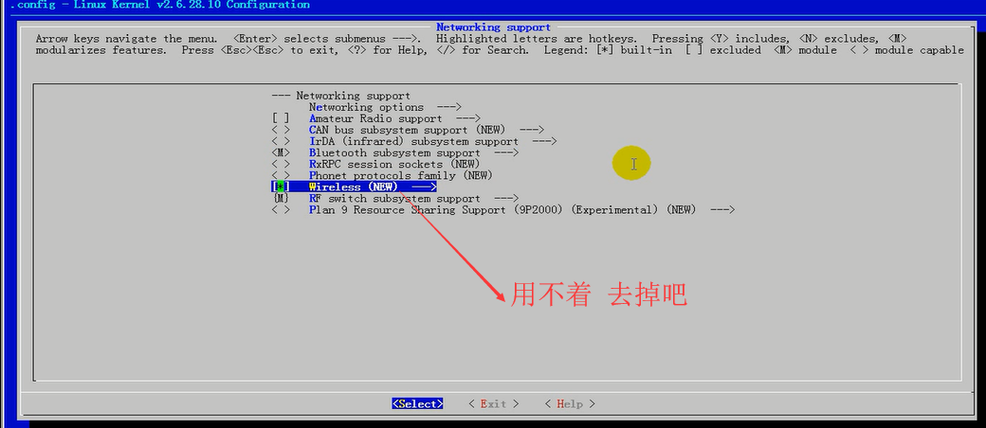Image resolution: width=986 pixels, height=428 pixels.
Task: Click the 'Networking support' dialog title
Action: 494,27
